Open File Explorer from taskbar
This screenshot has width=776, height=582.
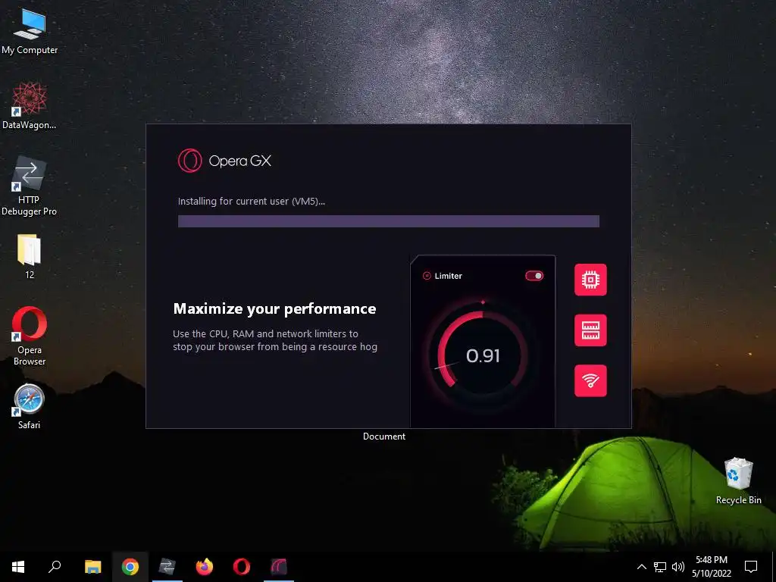click(x=92, y=567)
